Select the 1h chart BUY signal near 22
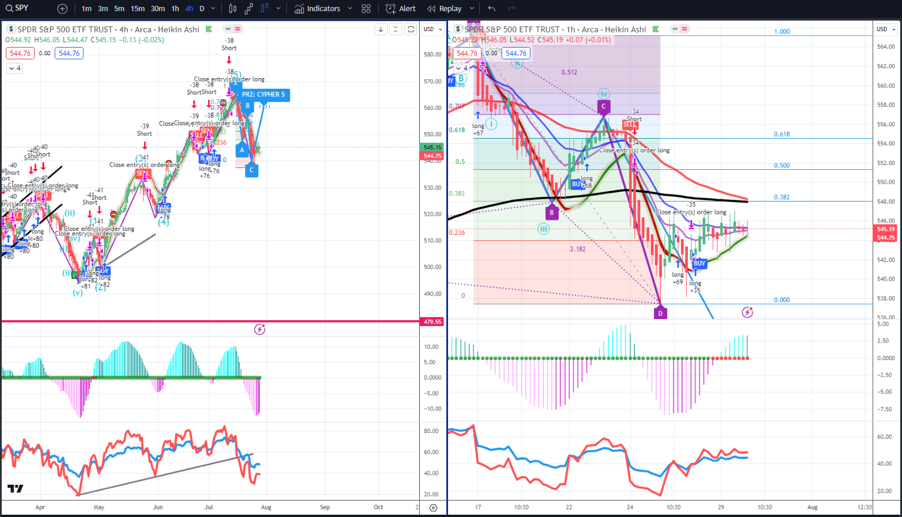Image resolution: width=902 pixels, height=517 pixels. tap(578, 184)
